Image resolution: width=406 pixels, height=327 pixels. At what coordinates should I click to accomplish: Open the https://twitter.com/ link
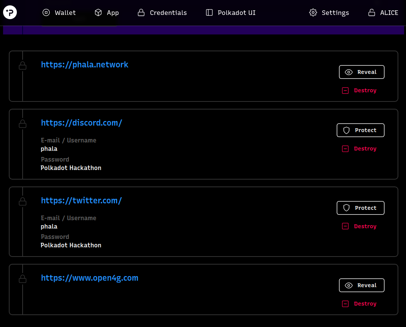tap(81, 200)
